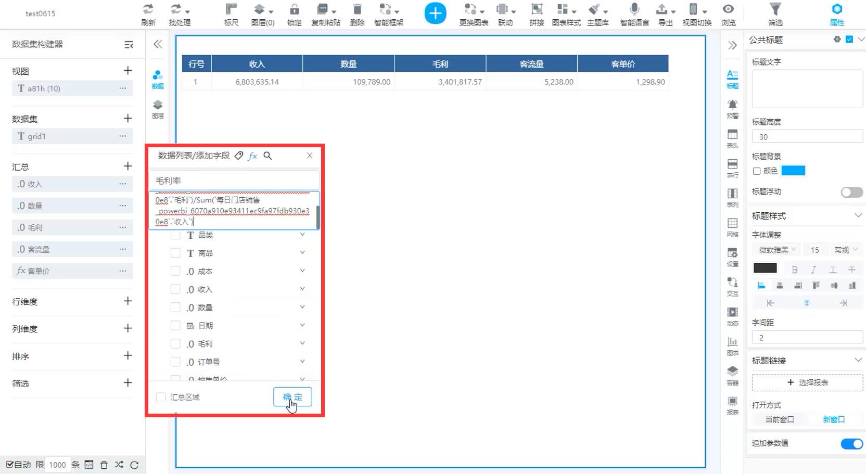Select the 新窗口 open mode option

coord(834,419)
